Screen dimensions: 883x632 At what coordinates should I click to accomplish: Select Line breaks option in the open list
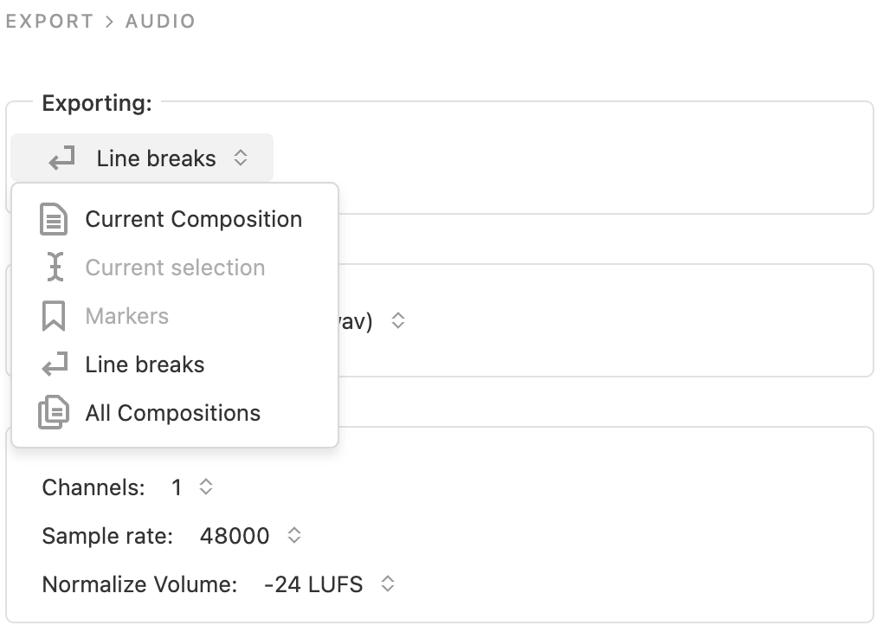(175, 364)
